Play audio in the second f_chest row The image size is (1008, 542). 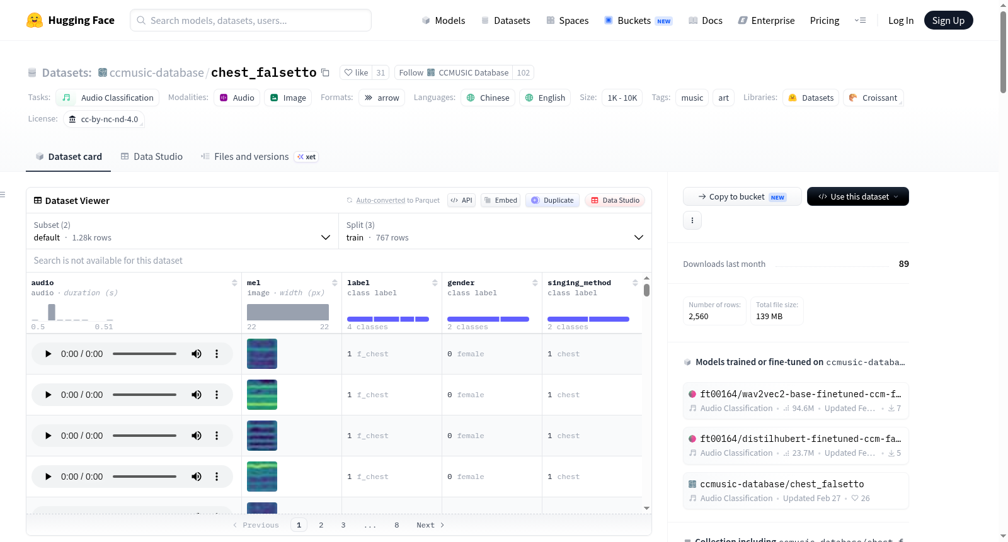coord(48,395)
